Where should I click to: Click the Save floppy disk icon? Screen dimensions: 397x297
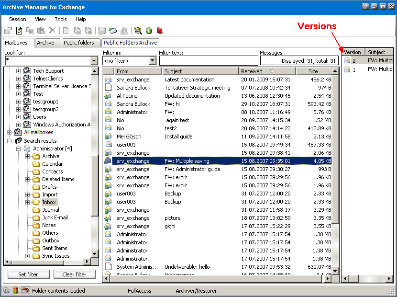coord(101,30)
